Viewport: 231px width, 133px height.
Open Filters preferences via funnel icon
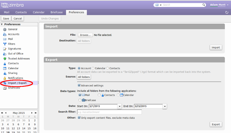tap(5, 44)
